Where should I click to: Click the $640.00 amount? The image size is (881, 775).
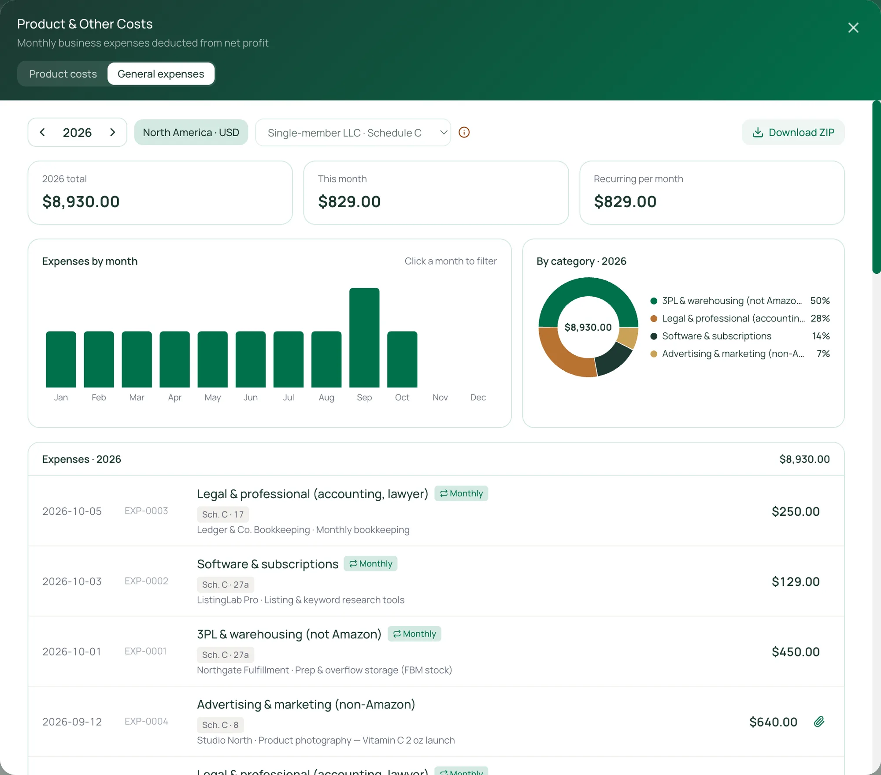click(x=773, y=722)
